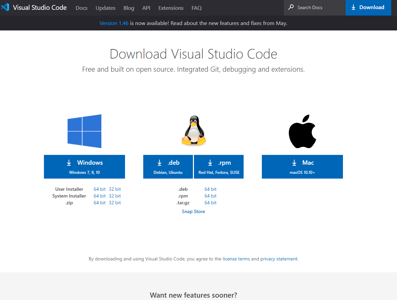Image resolution: width=397 pixels, height=300 pixels.
Task: Go to the Blog navigation item
Action: tap(129, 8)
